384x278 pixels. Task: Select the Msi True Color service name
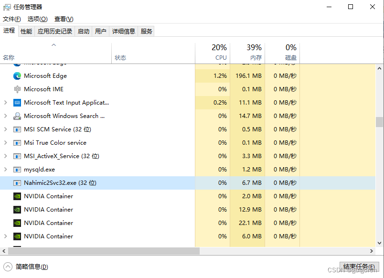(55, 143)
